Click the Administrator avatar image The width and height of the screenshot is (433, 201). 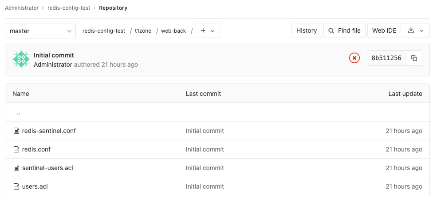[21, 60]
